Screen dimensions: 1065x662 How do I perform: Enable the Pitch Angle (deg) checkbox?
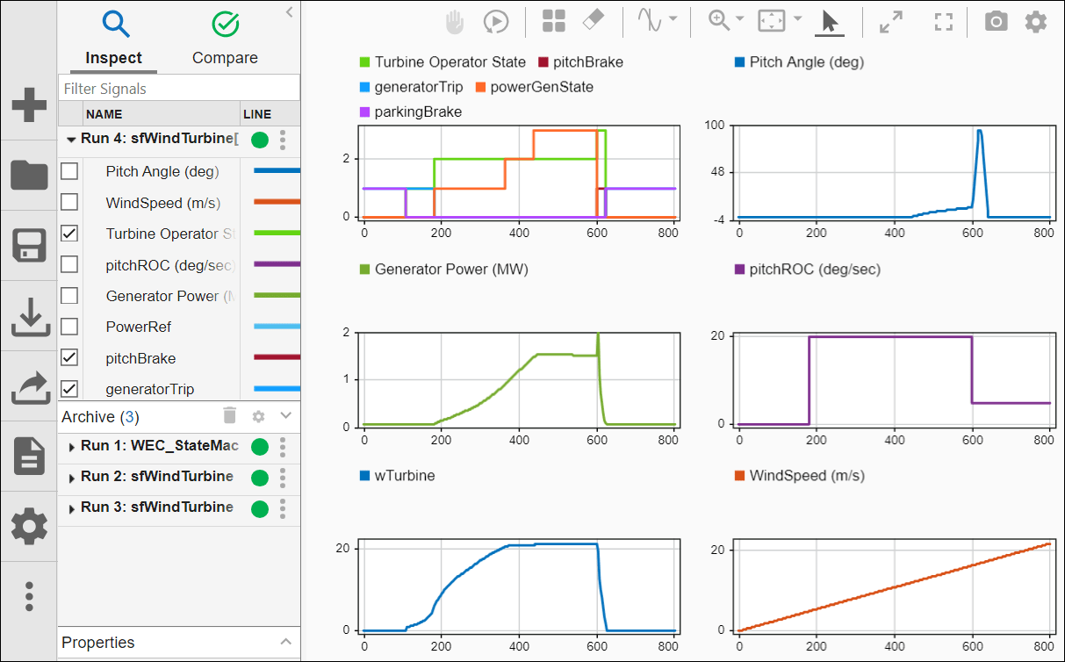pos(68,172)
